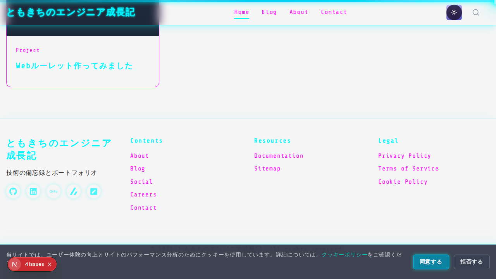This screenshot has height=279, width=496.
Task: Switch to the Blog navigation item
Action: [x=269, y=12]
